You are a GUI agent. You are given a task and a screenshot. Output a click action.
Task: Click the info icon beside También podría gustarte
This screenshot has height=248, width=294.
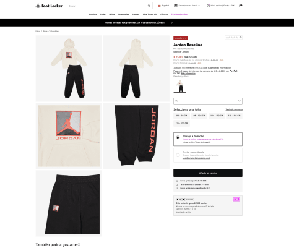pos(79,244)
